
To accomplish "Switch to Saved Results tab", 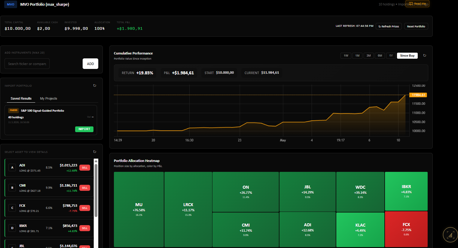I will [x=21, y=98].
